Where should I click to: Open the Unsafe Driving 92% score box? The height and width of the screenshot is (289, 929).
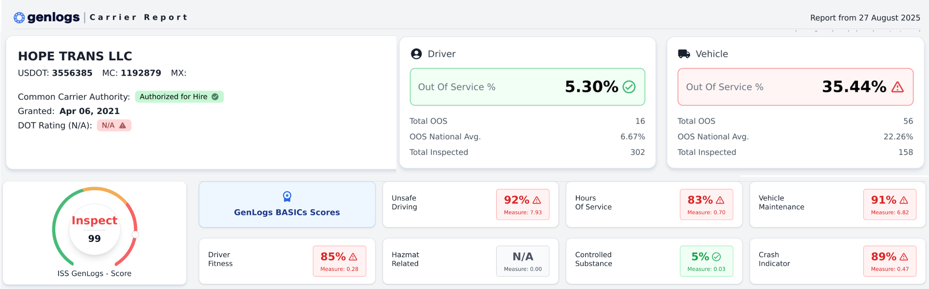(523, 205)
